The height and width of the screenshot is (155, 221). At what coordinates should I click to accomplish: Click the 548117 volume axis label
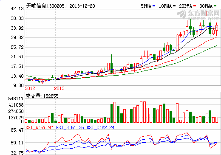[x=16, y=99]
